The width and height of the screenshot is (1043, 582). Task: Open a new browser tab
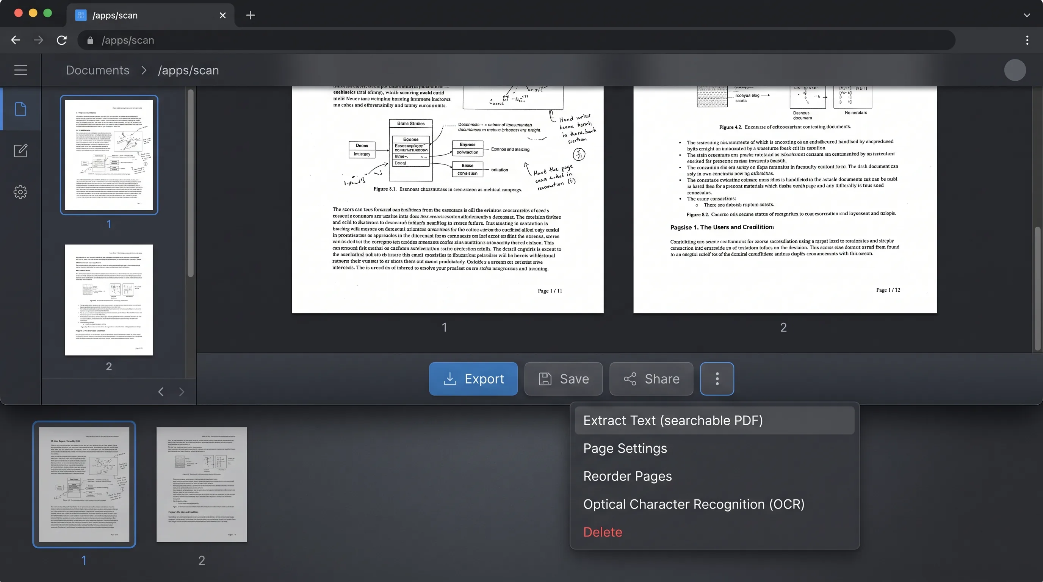pos(250,16)
